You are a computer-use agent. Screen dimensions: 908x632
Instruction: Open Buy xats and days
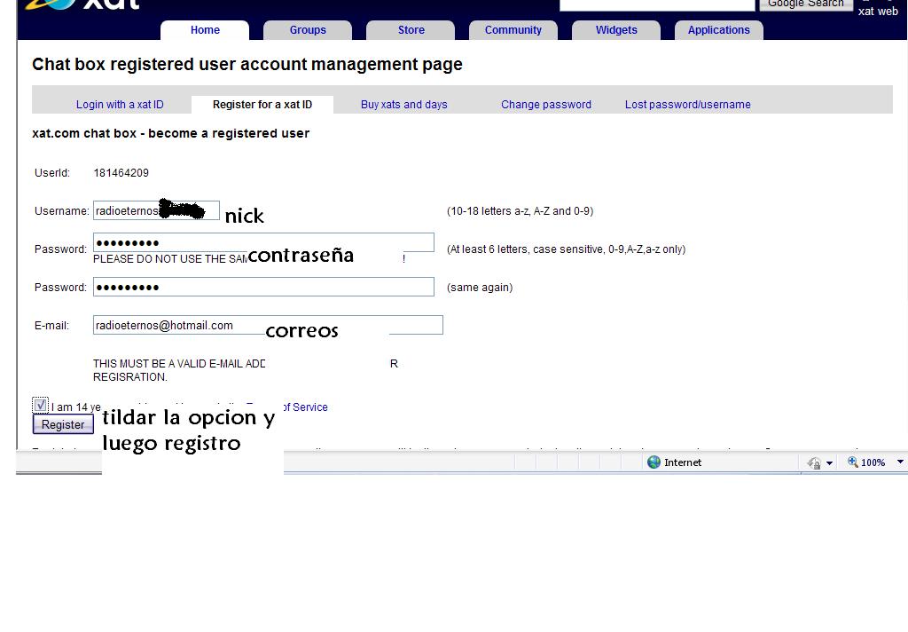pyautogui.click(x=404, y=105)
